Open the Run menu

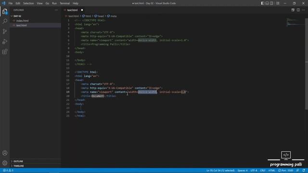point(54,3)
